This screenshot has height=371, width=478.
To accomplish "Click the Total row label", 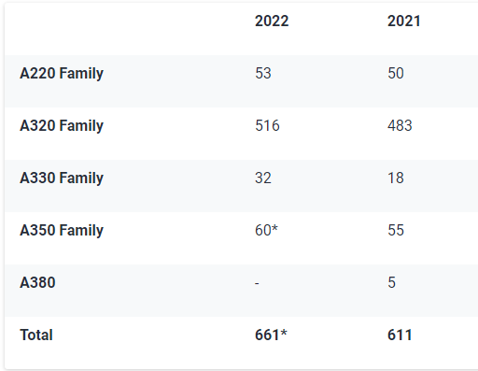I will (x=36, y=335).
